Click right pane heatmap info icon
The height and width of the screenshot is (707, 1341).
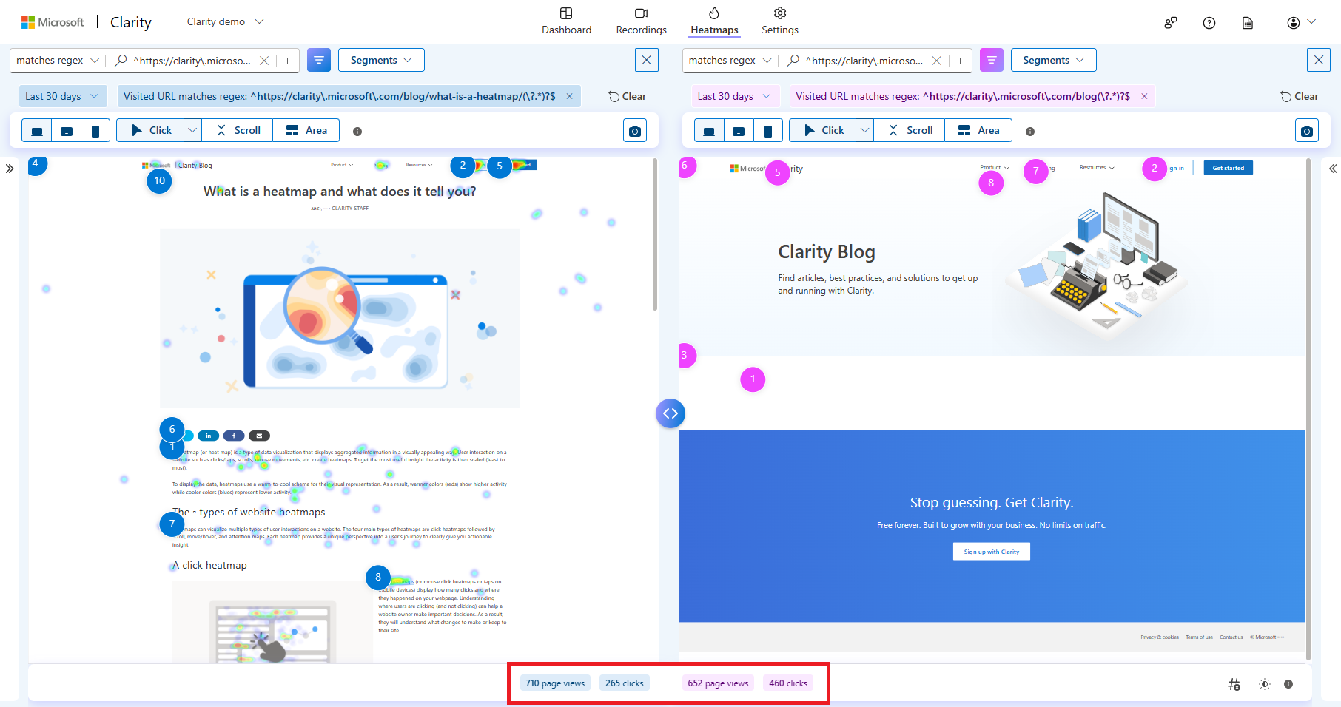point(1030,132)
